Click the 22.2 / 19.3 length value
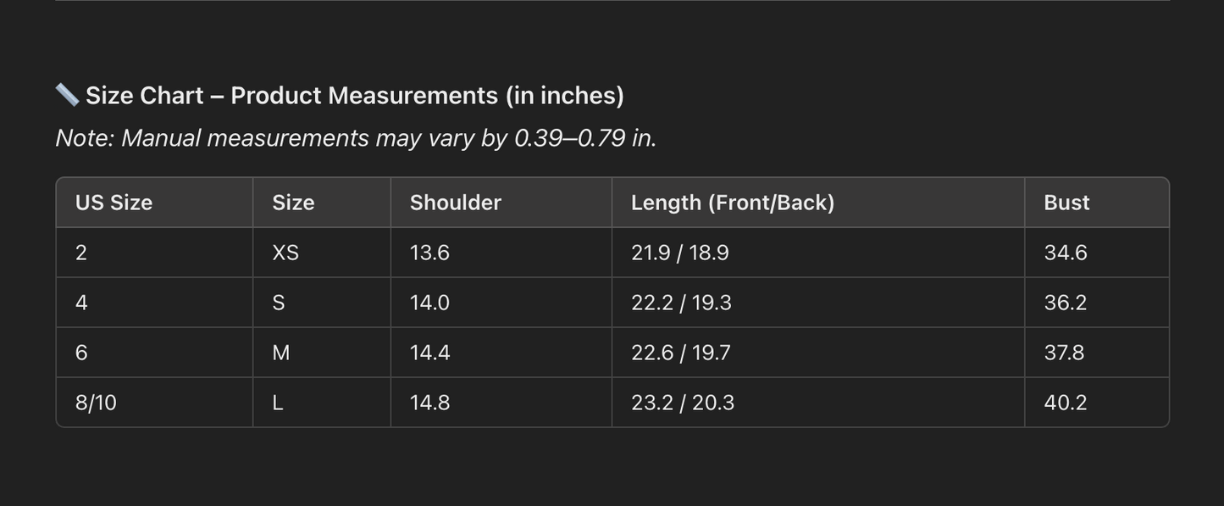 [681, 303]
